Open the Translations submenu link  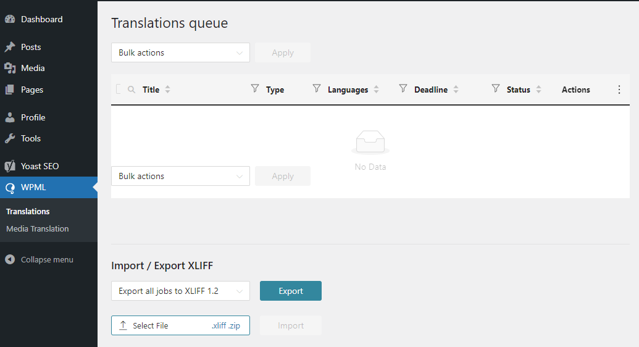(28, 211)
